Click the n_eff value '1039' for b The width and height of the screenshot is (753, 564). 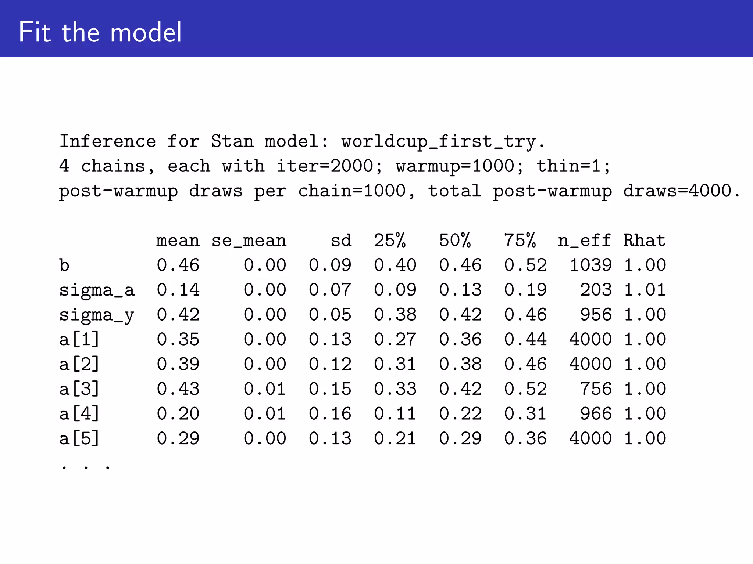click(591, 265)
